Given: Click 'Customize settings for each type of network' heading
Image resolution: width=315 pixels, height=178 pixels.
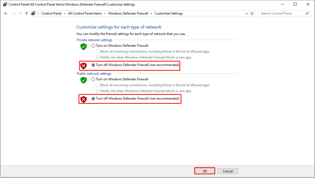Looking at the screenshot, I should click(x=119, y=27).
